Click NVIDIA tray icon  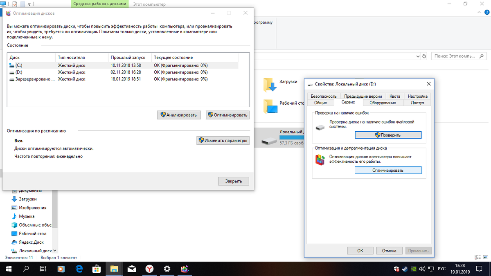coord(414,269)
